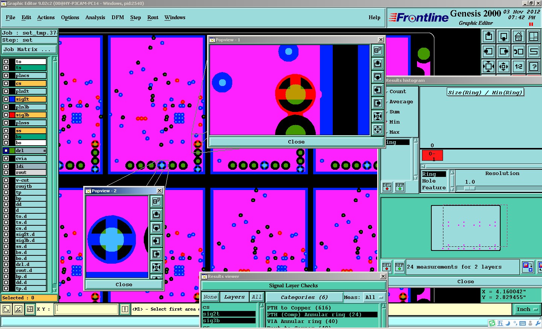The image size is (542, 329).
Task: Click Popview 2 pan left icon
Action: pyautogui.click(x=156, y=241)
